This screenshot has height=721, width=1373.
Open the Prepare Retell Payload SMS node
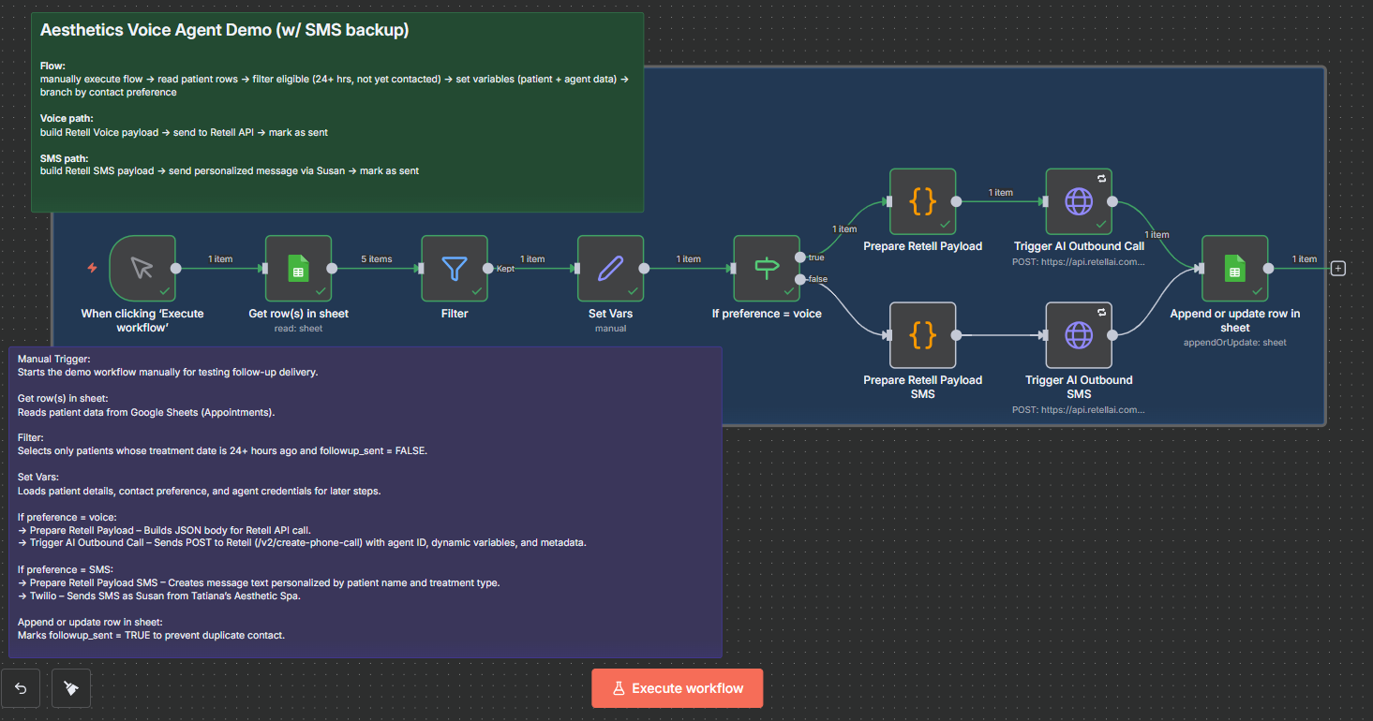(922, 334)
